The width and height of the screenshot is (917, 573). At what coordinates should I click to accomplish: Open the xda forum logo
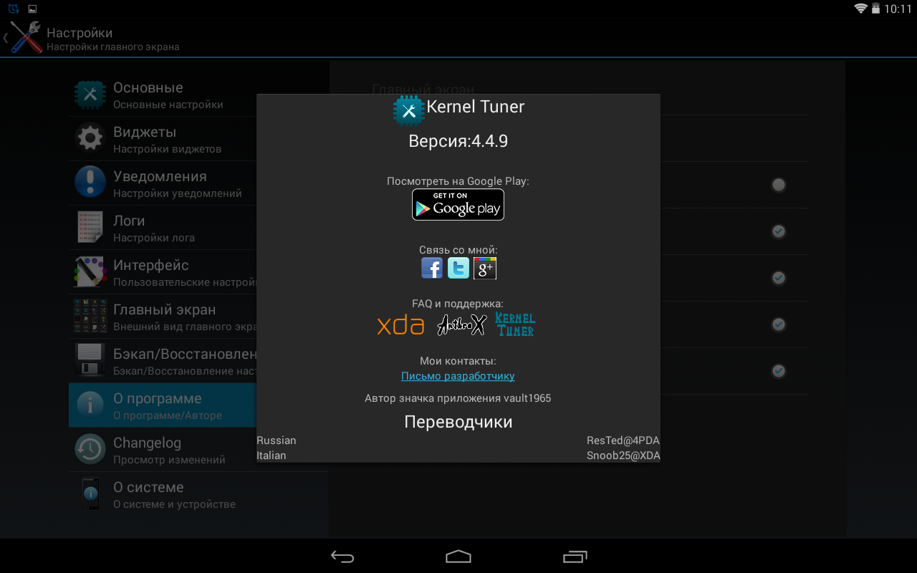(x=400, y=325)
